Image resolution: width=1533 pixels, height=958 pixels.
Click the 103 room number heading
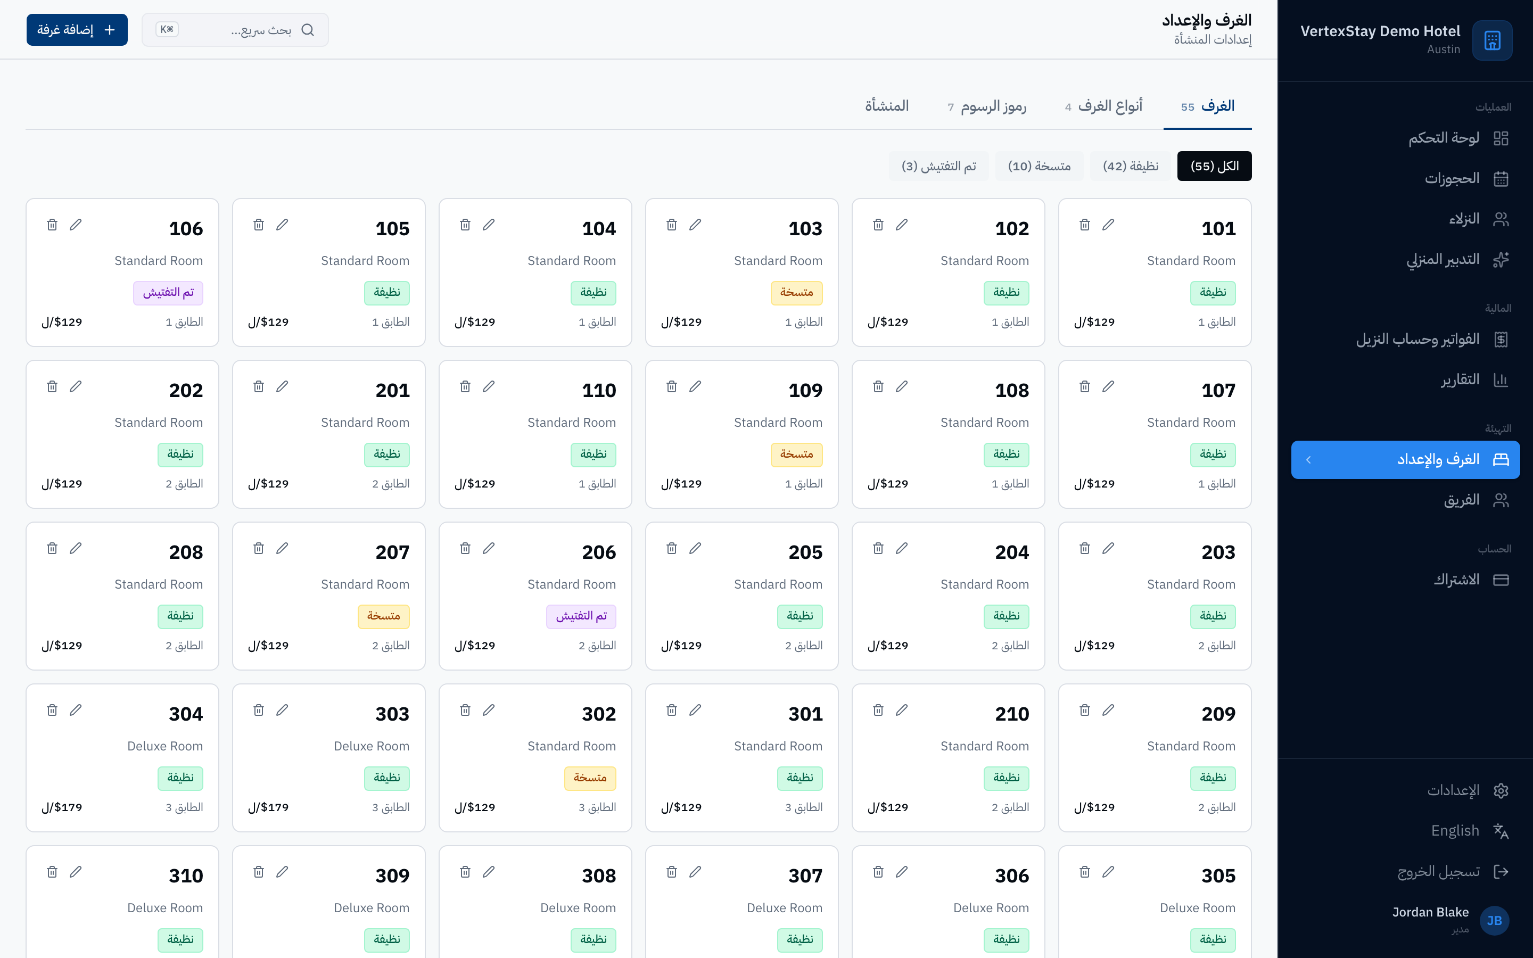click(805, 229)
